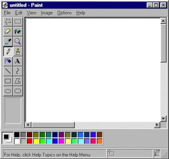Choose the yellow palette color
Image resolution: width=169 pixels, height=159 pixels.
tap(36, 141)
